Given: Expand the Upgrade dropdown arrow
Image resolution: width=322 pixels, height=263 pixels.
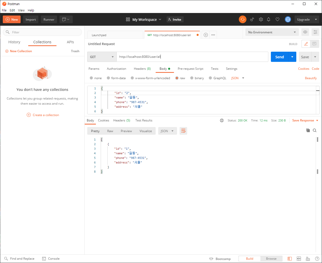Looking at the screenshot, I should (x=316, y=19).
